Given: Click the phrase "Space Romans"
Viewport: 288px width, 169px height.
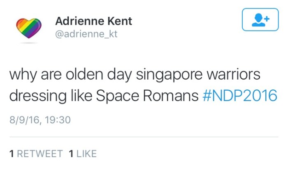Looking at the screenshot, I should coord(147,96).
